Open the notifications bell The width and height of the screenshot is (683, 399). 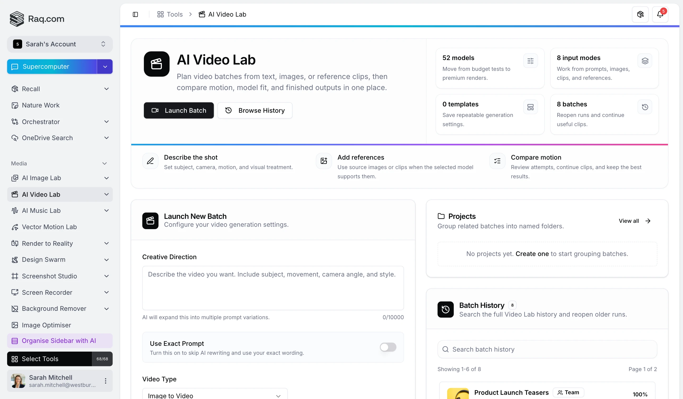tap(660, 14)
